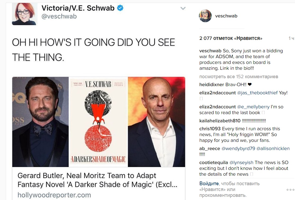Viewport: 295px width, 200px height.
Task: Open veschwab Instagram profile picture
Action: 205,16
